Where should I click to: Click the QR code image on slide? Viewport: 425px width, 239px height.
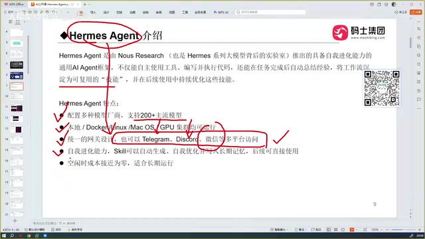[x=382, y=88]
